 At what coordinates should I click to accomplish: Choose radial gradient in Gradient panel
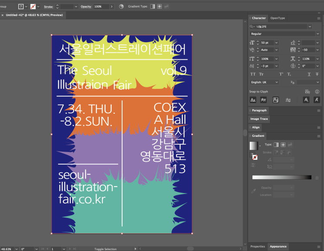click(x=283, y=145)
